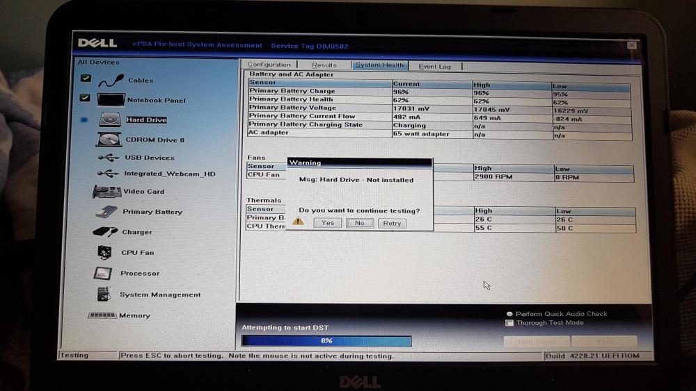Click the disabled Exit button
The height and width of the screenshot is (391, 696).
click(x=604, y=341)
